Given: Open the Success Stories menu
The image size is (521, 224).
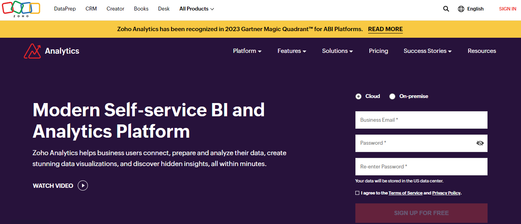Looking at the screenshot, I should [x=427, y=51].
